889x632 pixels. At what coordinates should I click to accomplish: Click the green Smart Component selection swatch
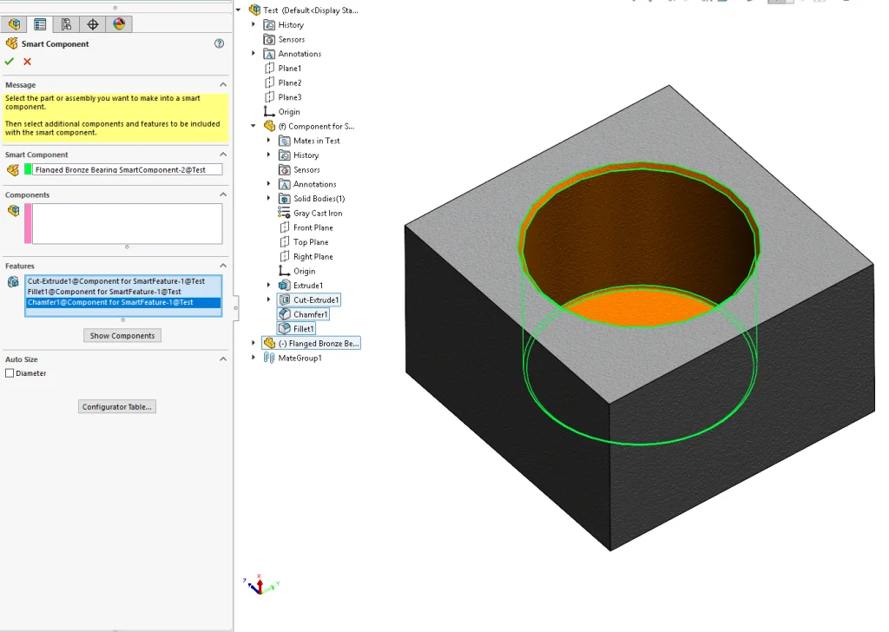click(x=28, y=170)
